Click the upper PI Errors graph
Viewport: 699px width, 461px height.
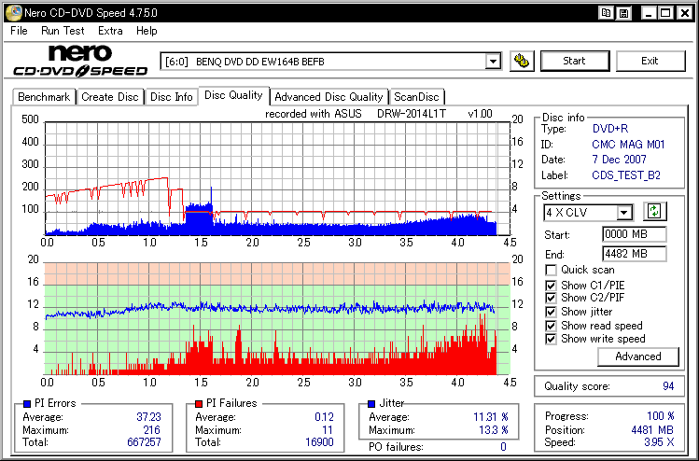277,178
